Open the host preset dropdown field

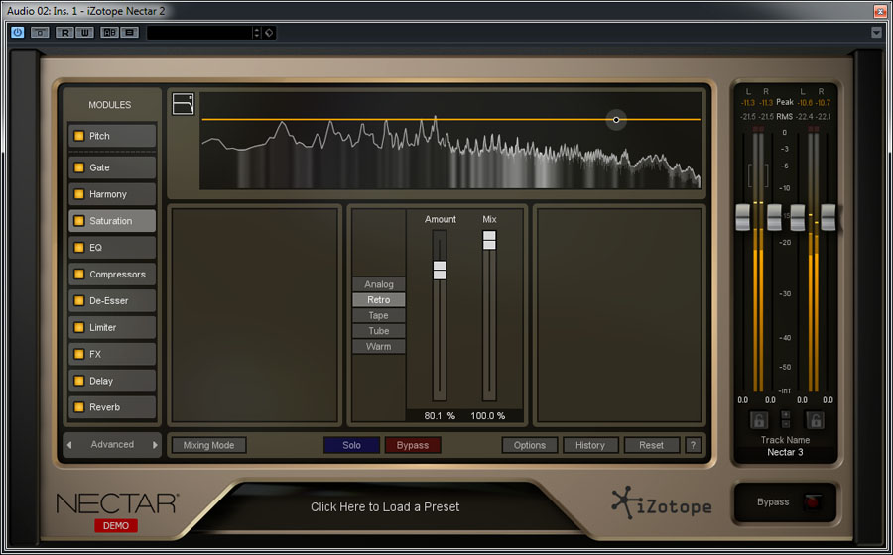pos(202,32)
